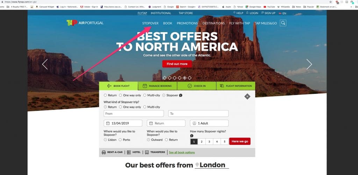This screenshot has width=358, height=175.
Task: Select the Transfers bus icon
Action: 147,152
